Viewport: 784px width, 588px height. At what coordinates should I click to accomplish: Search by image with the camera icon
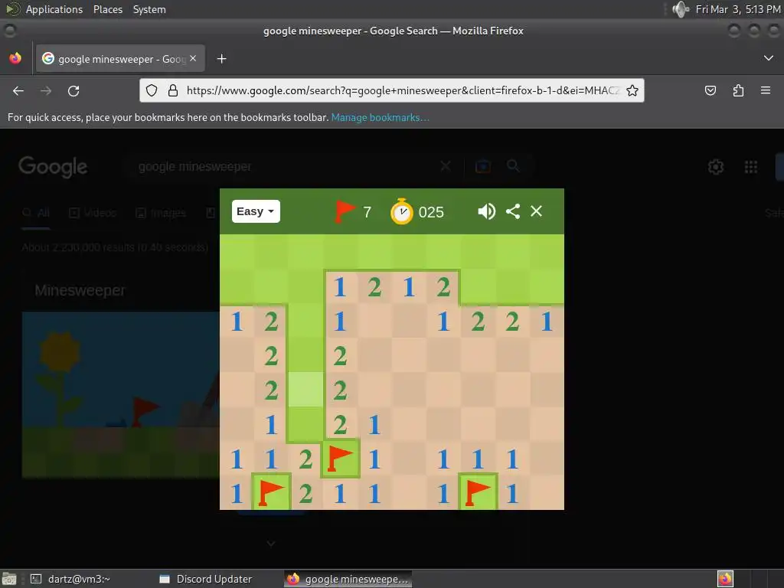click(x=483, y=166)
